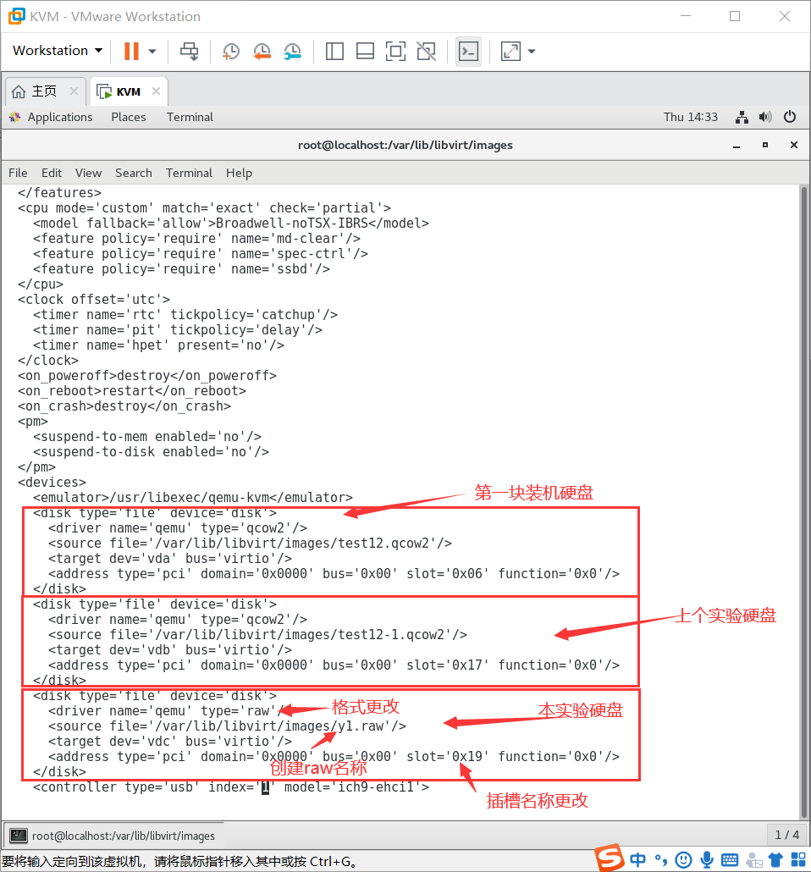Open the Terminal app menu in the top panel

pyautogui.click(x=190, y=117)
